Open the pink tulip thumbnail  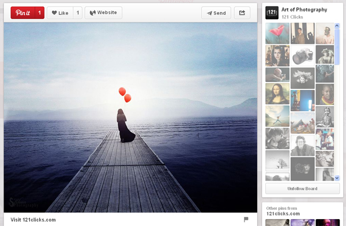point(277,33)
